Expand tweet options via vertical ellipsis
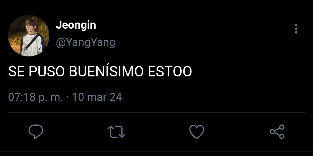Screen dimensions: 313x156 [x=296, y=29]
